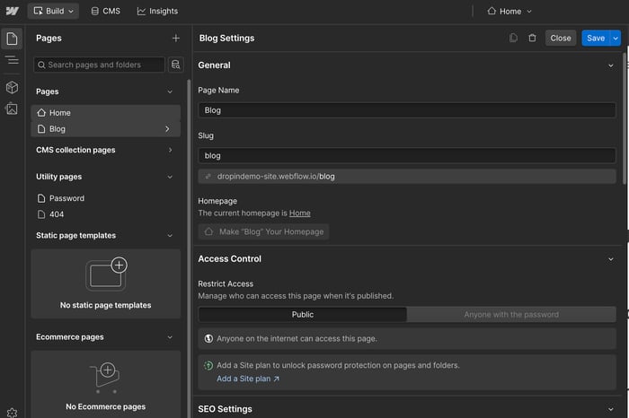Click the globe icon in access info
The width and height of the screenshot is (629, 418).
208,339
